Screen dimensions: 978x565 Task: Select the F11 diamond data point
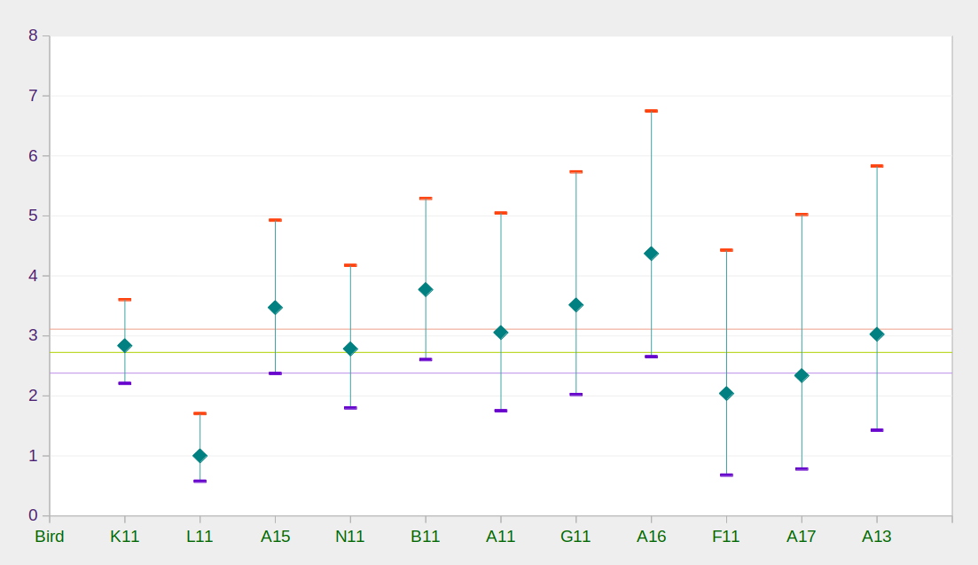pyautogui.click(x=726, y=393)
